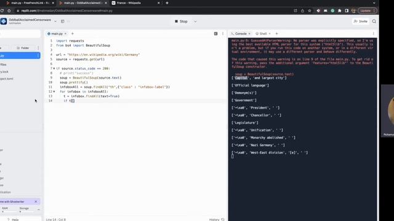Close the Shell tab
394x221 pixels.
click(x=270, y=34)
